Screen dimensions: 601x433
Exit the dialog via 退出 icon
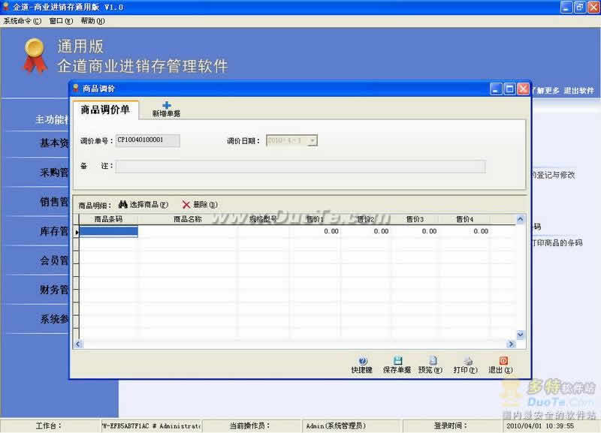[503, 361]
